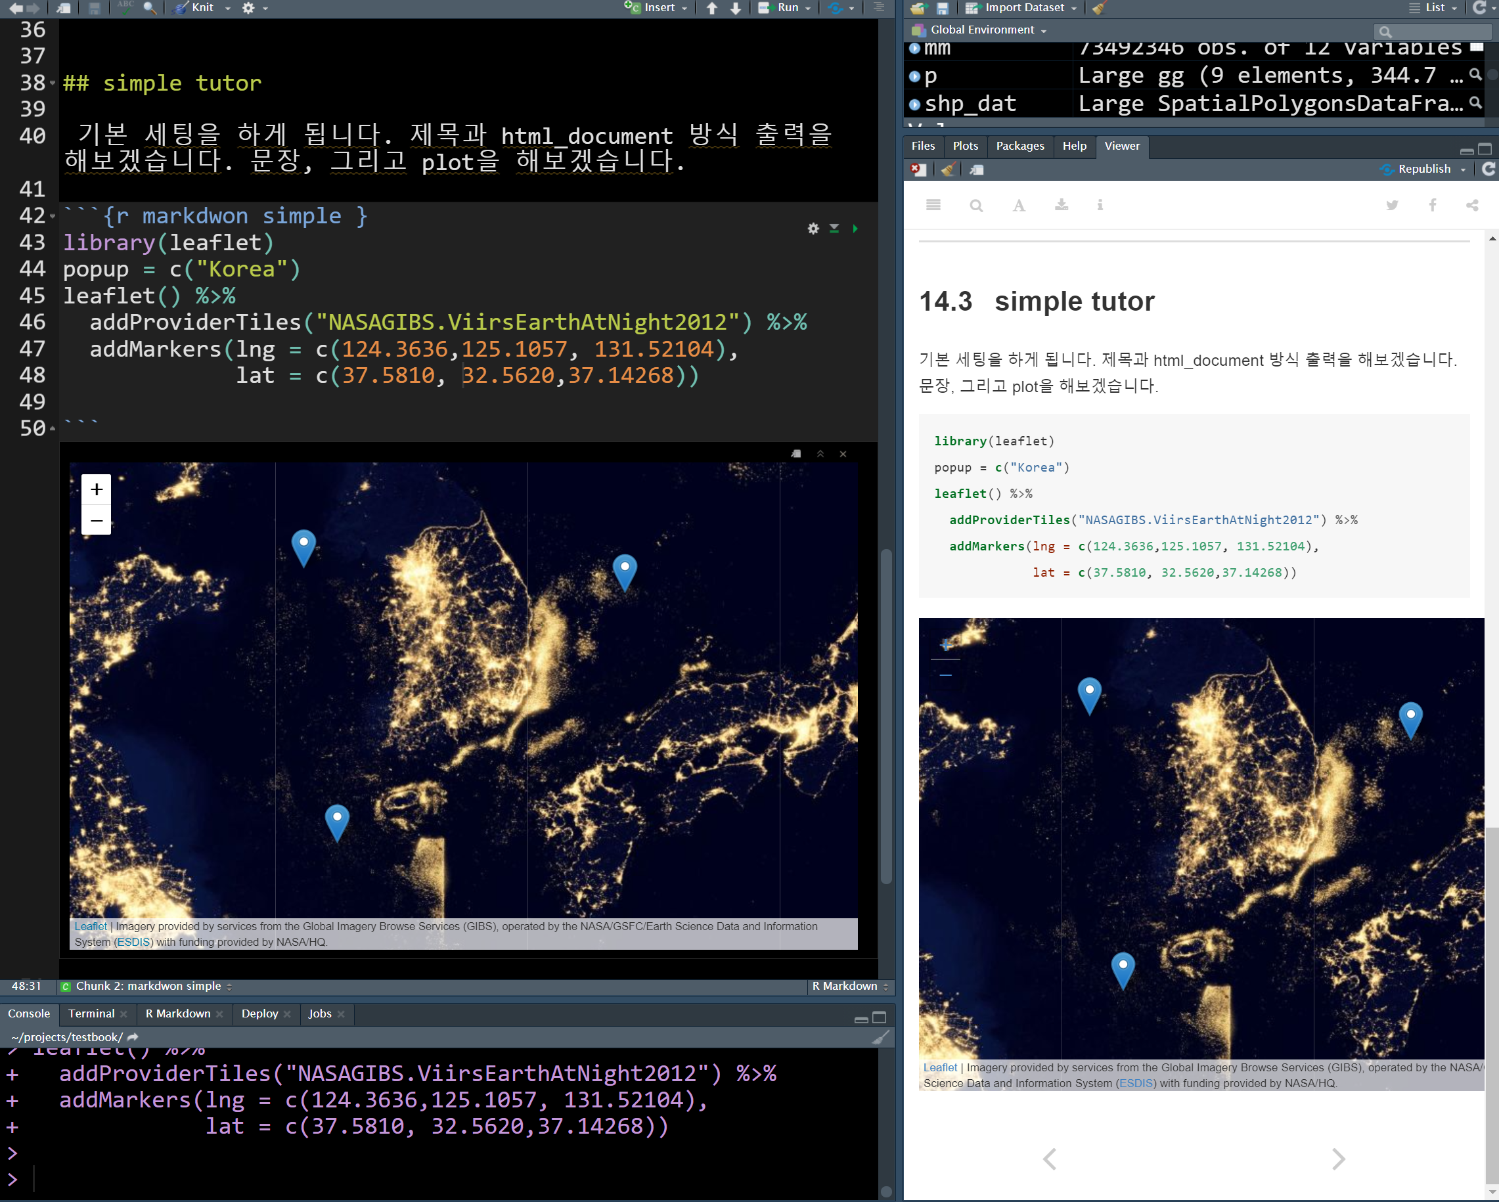The height and width of the screenshot is (1202, 1499).
Task: Open chunk options gear for markdwon simple
Action: click(x=813, y=229)
